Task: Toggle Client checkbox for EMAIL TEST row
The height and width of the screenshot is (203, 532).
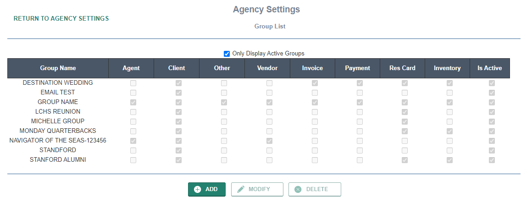Action: (178, 93)
